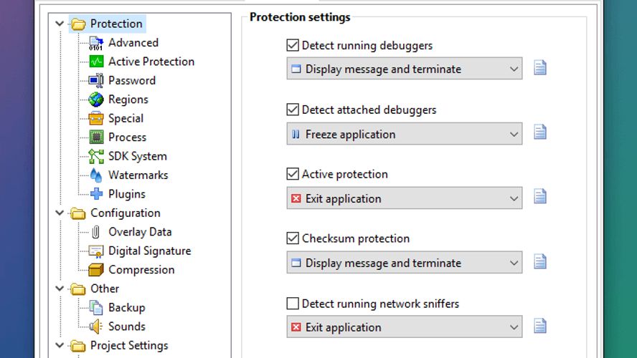The width and height of the screenshot is (637, 358).
Task: Open the Backup settings item
Action: pos(126,308)
